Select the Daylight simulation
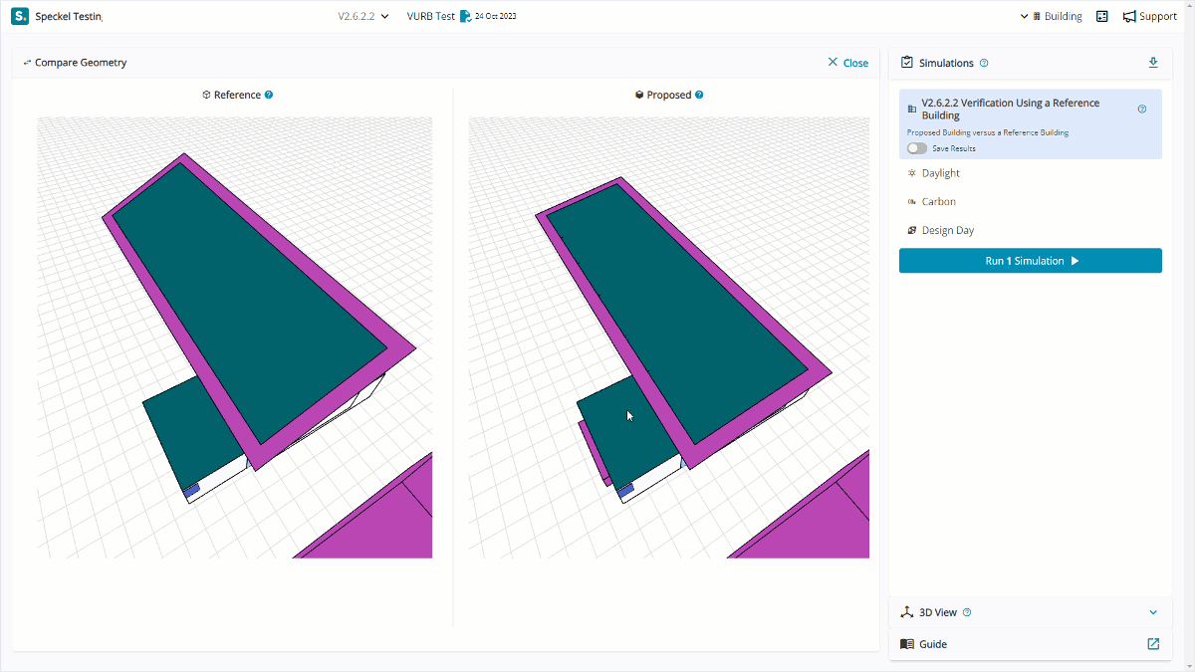 tap(940, 173)
